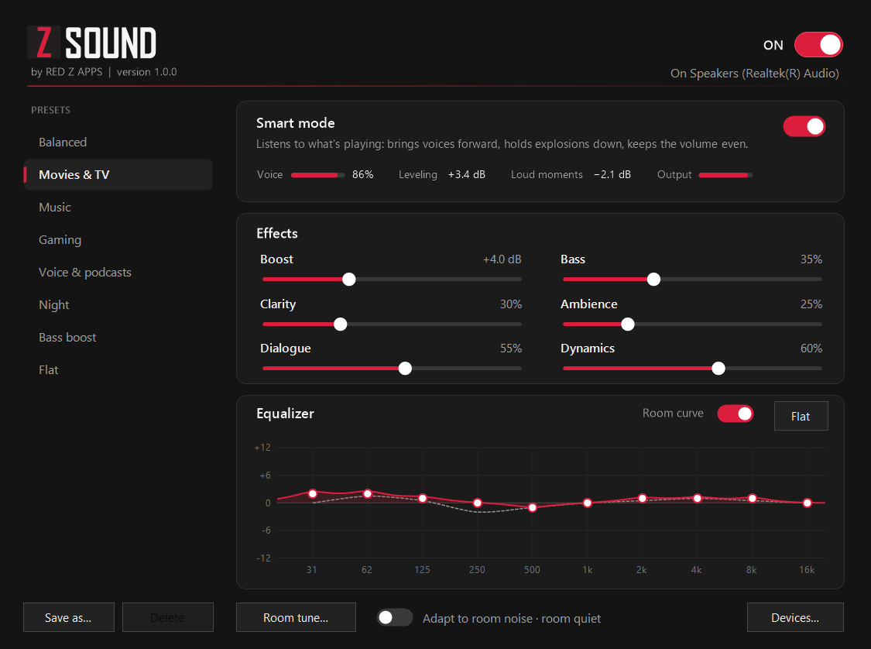Click the 55% Dialogue value

pyautogui.click(x=511, y=349)
